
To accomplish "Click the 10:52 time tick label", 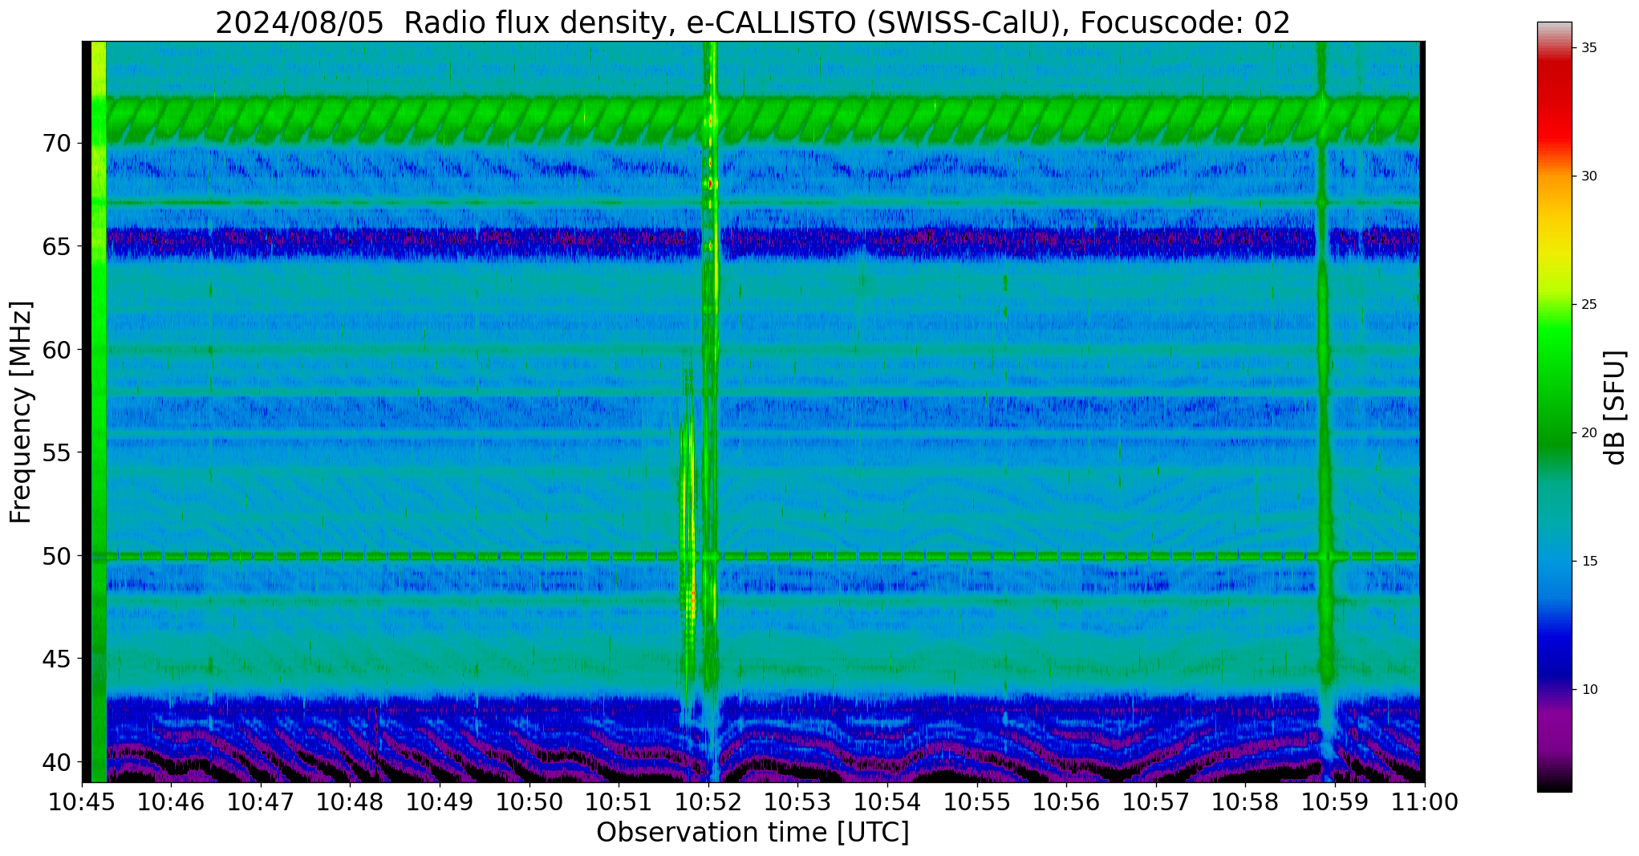I will [708, 801].
